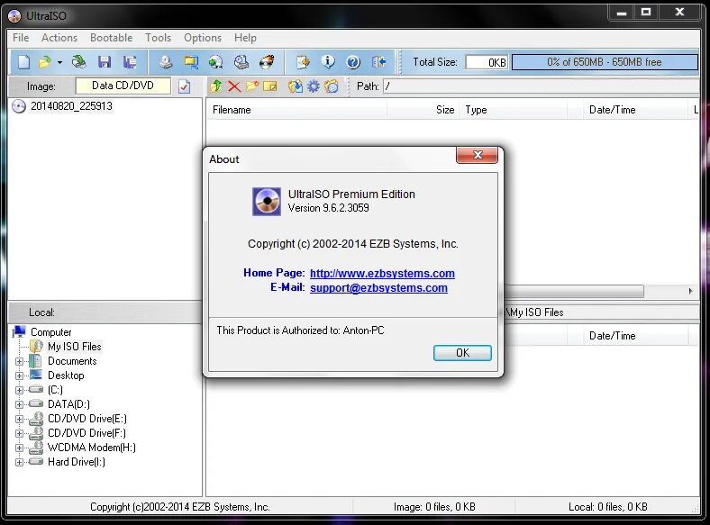This screenshot has height=525, width=710.
Task: Expand the CD/DVD Drive(E:) node
Action: (x=19, y=419)
